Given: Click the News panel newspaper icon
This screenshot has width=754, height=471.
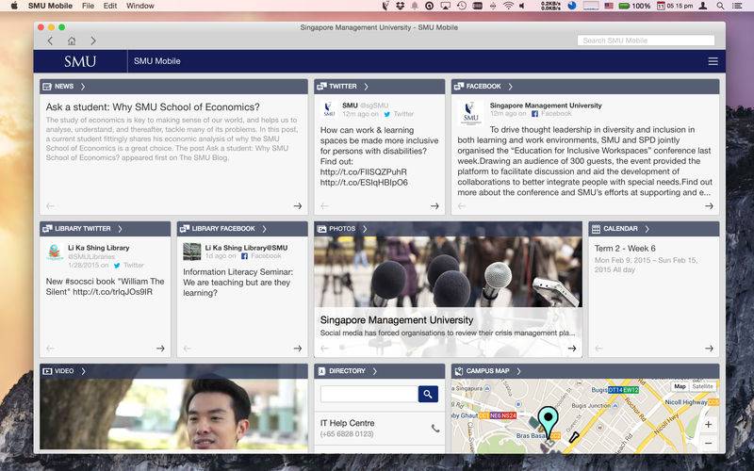Looking at the screenshot, I should [46, 87].
